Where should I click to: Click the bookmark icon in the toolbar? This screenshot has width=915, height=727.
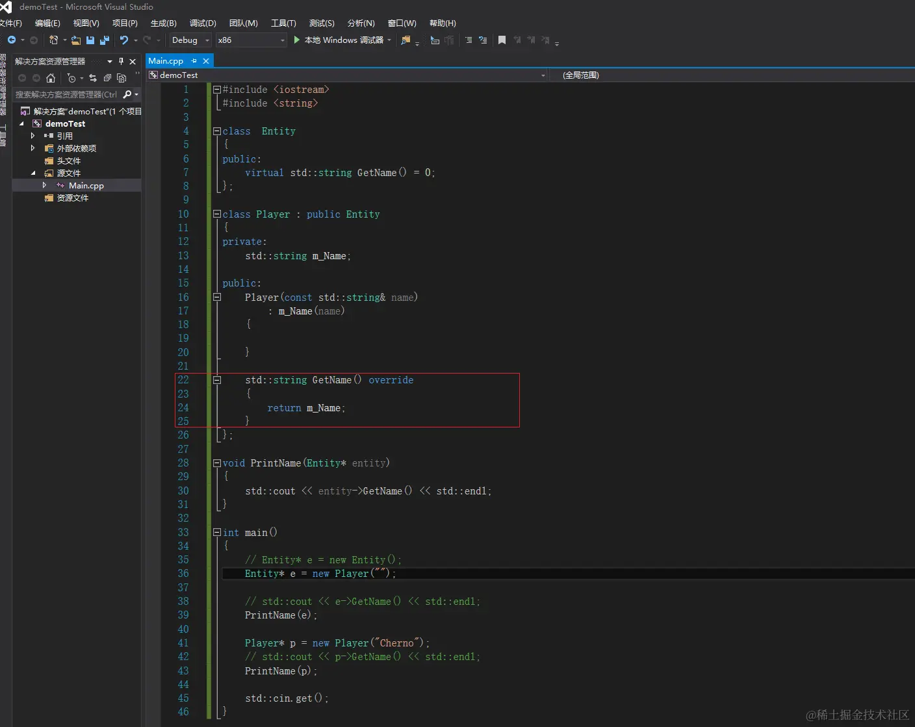502,40
